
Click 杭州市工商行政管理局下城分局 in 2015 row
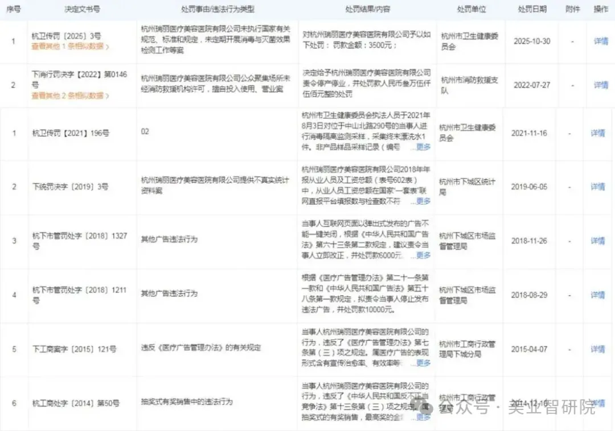tap(467, 349)
